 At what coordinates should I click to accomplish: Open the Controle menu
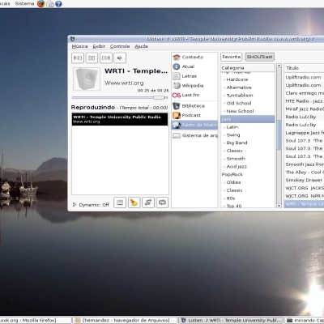[x=120, y=46]
